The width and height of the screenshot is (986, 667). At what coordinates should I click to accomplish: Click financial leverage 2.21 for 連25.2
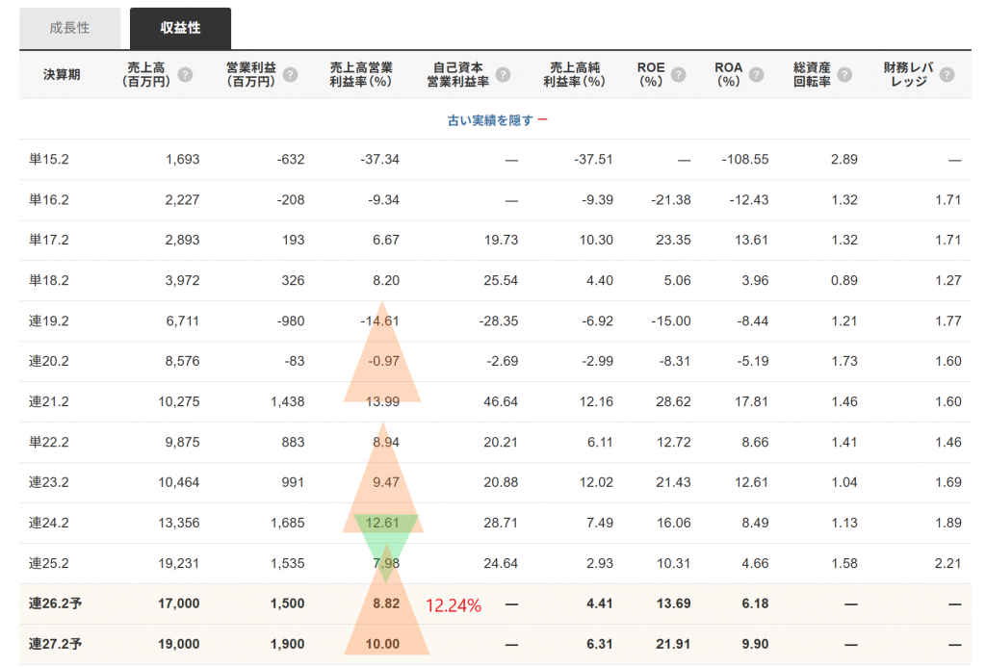(x=947, y=564)
